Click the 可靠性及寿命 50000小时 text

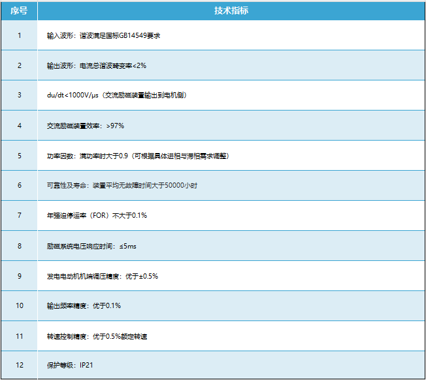[122, 186]
